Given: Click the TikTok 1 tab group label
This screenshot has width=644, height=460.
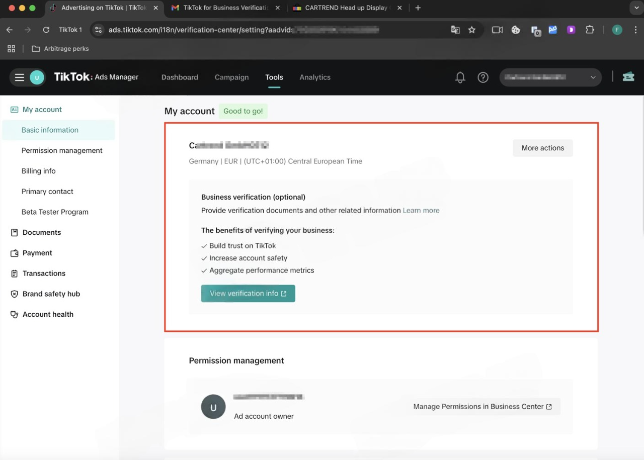Looking at the screenshot, I should pos(70,30).
